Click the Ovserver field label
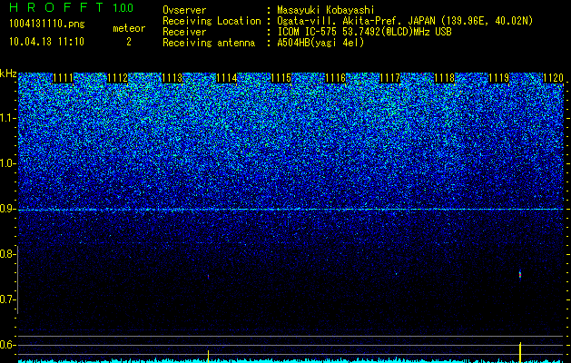Image resolution: width=571 pixels, height=363 pixels. 184,10
